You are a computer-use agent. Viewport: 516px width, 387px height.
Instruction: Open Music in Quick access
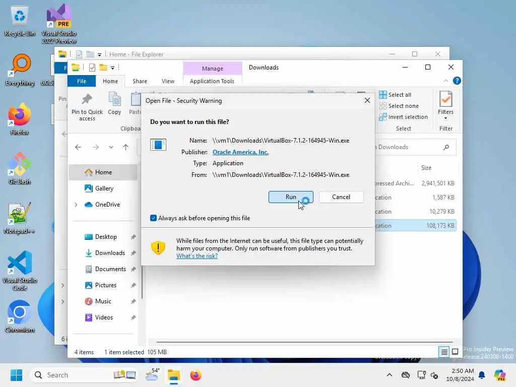pyautogui.click(x=103, y=301)
